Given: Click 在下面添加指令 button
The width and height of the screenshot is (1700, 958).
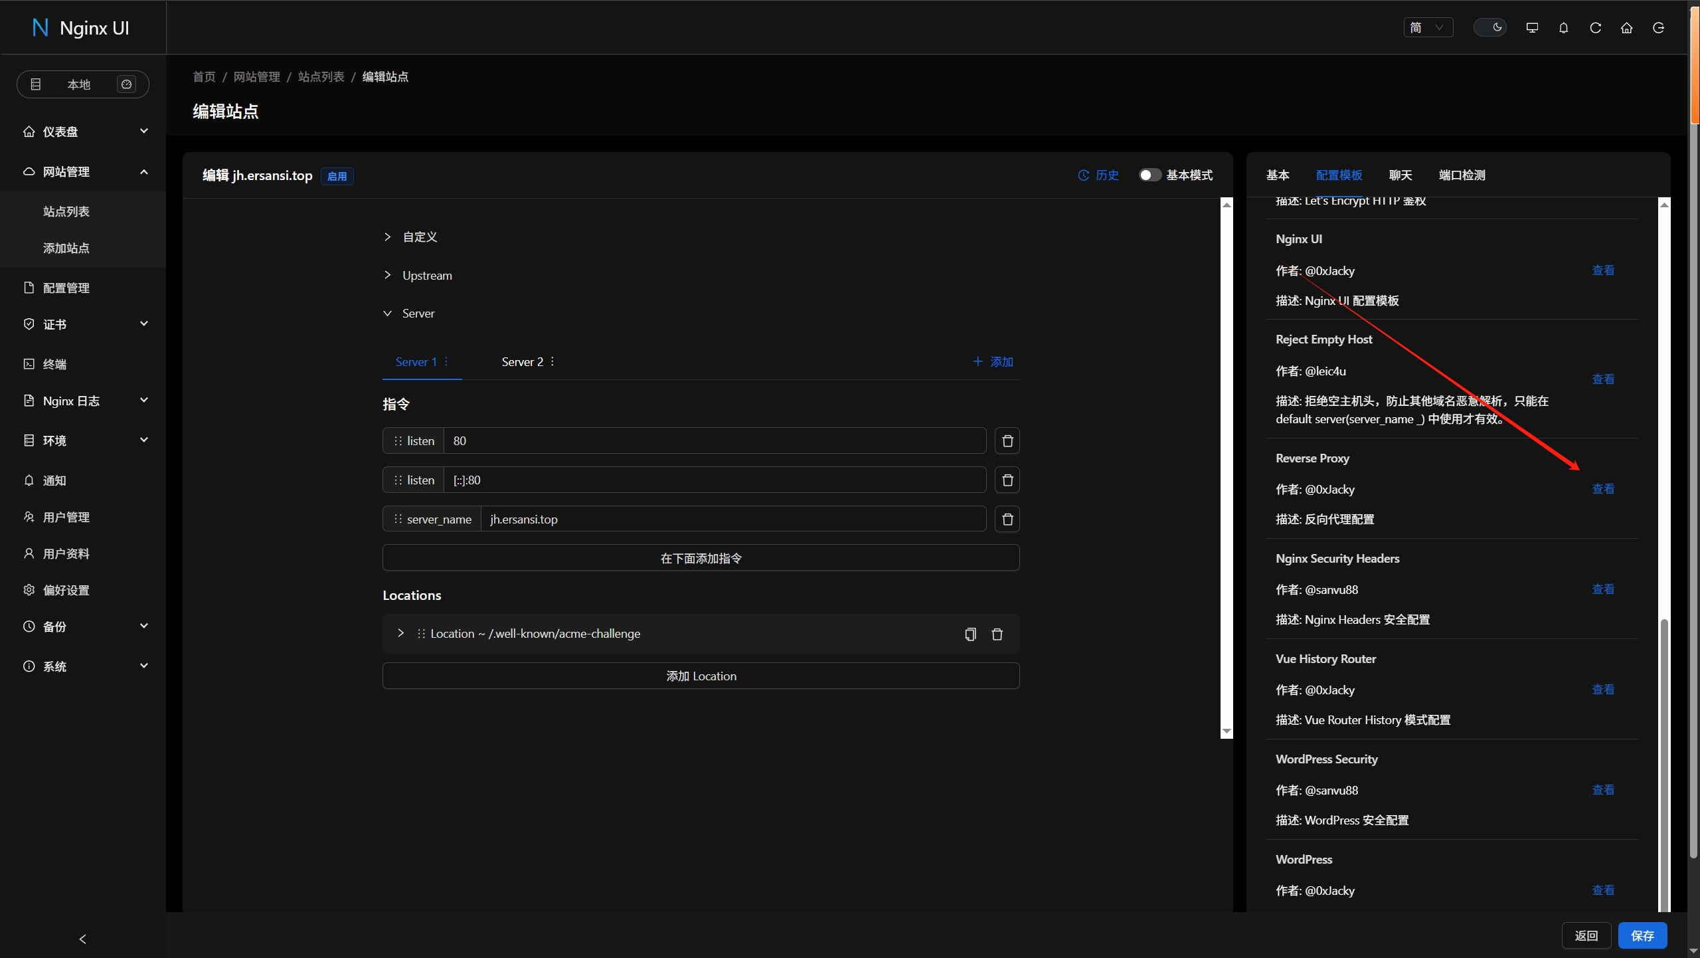Looking at the screenshot, I should [701, 558].
